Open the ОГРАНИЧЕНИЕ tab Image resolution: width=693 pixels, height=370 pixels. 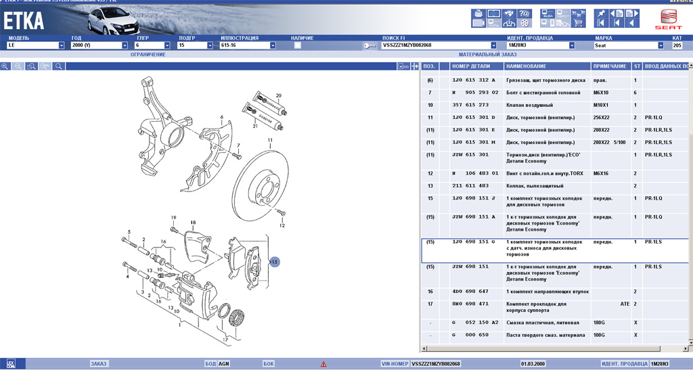point(148,54)
